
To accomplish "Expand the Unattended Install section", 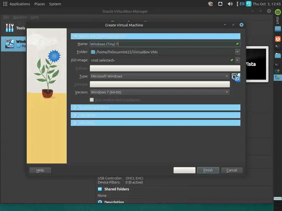I will [x=155, y=107].
